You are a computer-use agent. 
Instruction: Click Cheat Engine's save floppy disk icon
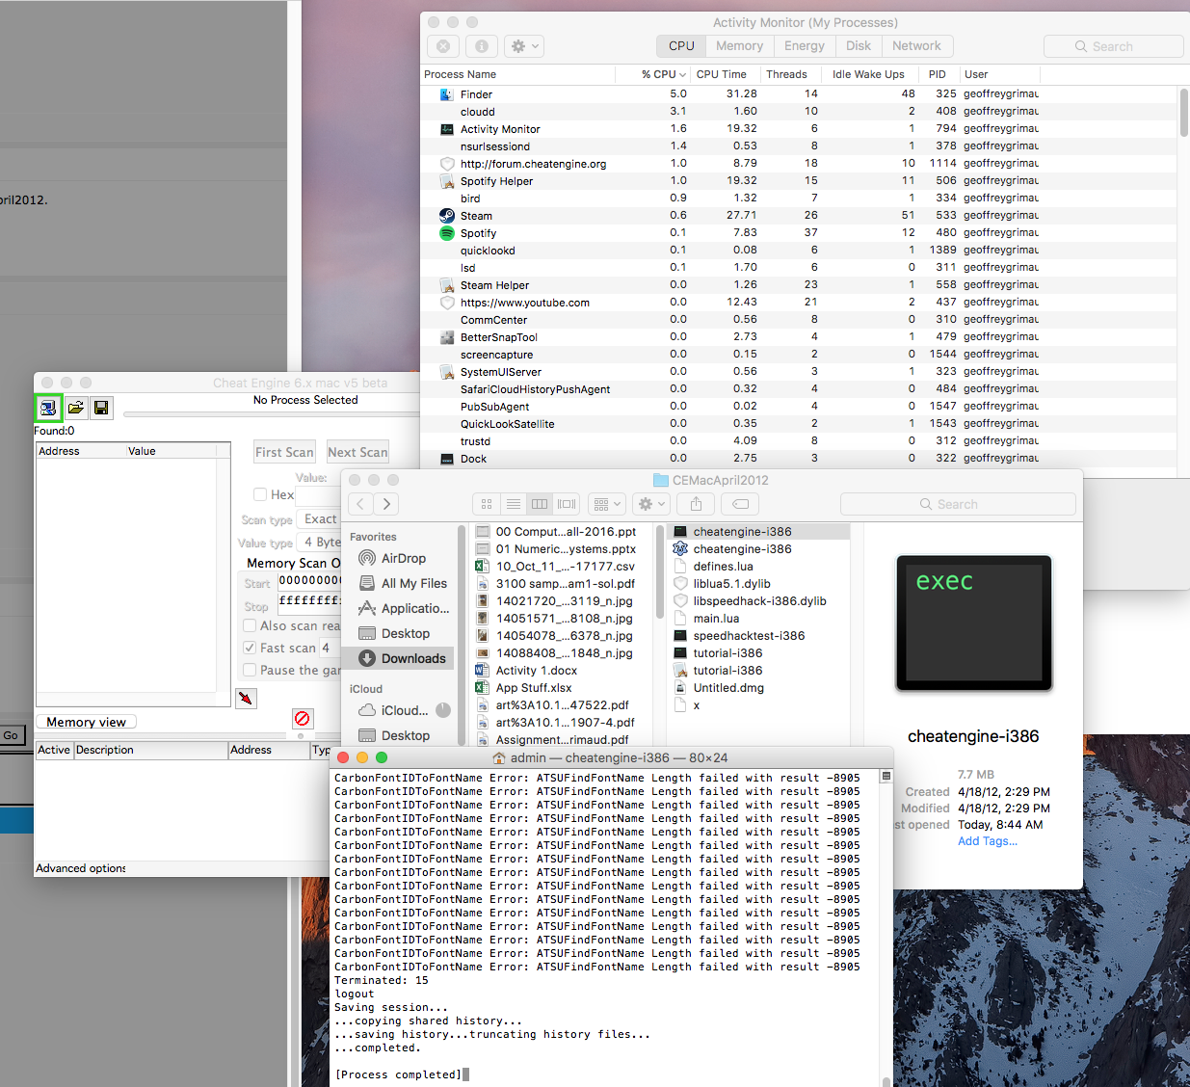101,408
